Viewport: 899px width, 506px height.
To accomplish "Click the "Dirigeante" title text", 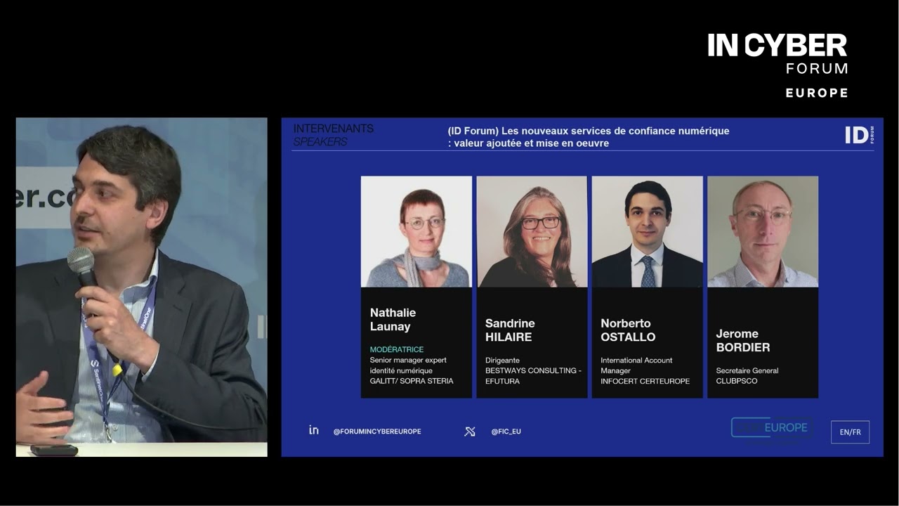I will coord(502,360).
